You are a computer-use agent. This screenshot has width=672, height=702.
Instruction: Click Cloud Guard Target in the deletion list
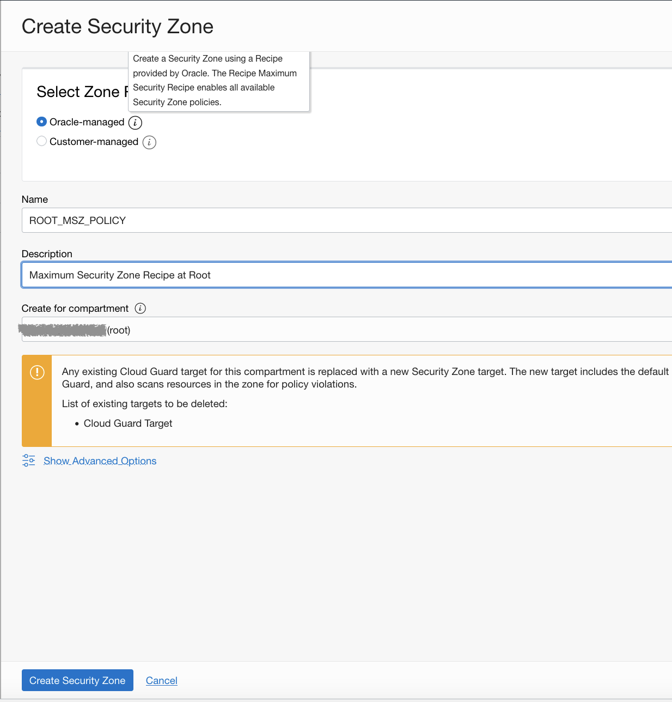tap(127, 423)
